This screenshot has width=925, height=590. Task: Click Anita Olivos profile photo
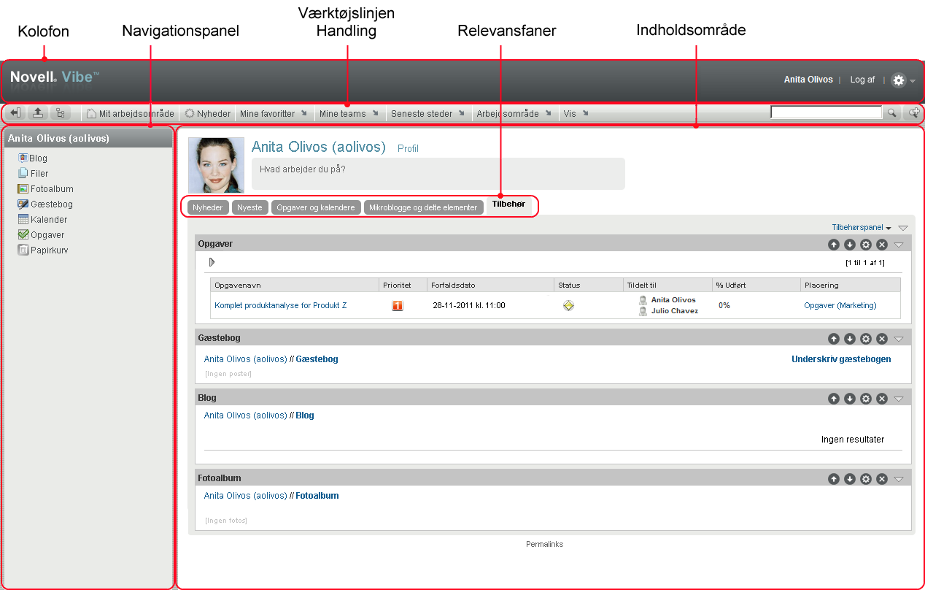pyautogui.click(x=217, y=165)
